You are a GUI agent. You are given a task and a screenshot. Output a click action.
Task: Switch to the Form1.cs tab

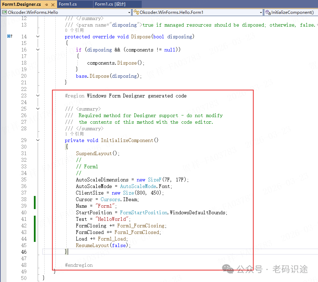pos(67,4)
